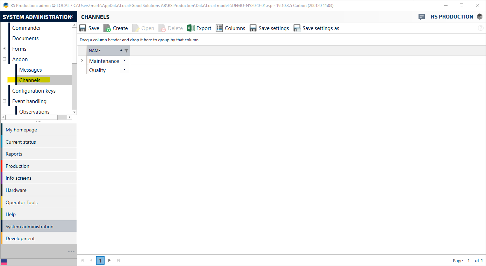Image resolution: width=486 pixels, height=266 pixels.
Task: Select Messages under Andon
Action: click(x=30, y=70)
